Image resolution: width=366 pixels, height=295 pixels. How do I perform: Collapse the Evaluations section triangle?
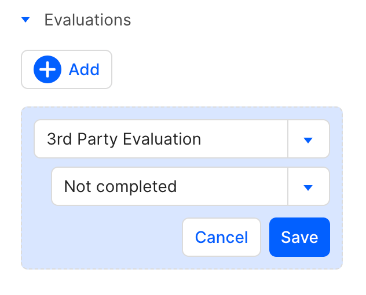pyautogui.click(x=25, y=20)
